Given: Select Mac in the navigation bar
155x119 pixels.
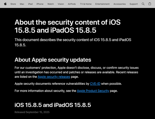Looking at the screenshot, I should pyautogui.click(x=22, y=4).
